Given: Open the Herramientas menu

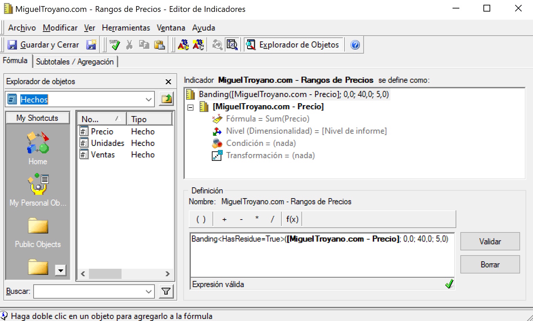Looking at the screenshot, I should tap(126, 28).
